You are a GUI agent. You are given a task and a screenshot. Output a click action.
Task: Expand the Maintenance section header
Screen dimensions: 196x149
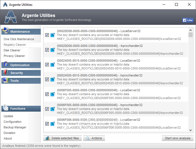tap(21, 32)
